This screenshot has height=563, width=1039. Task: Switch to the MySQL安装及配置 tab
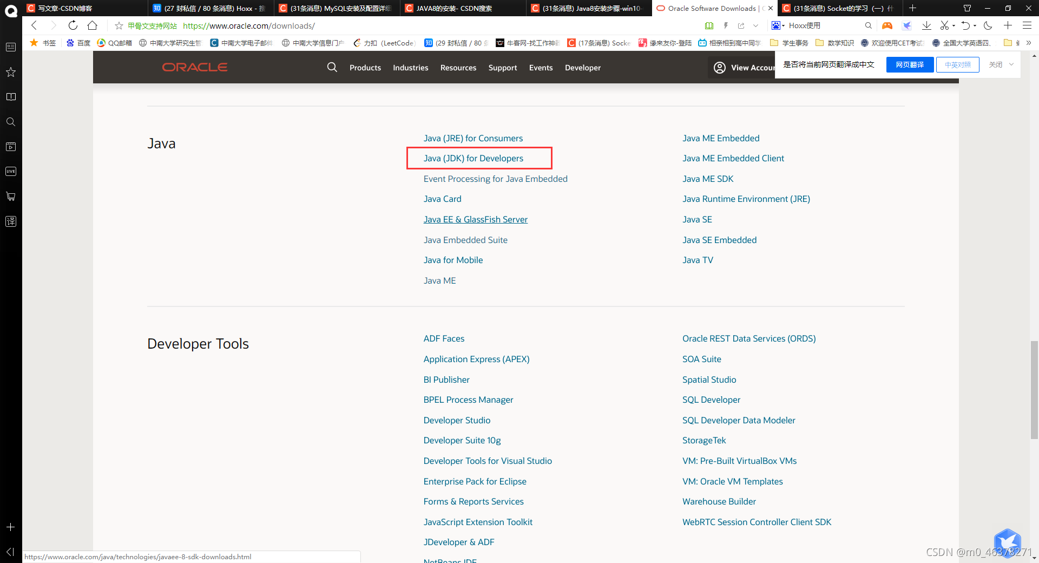click(x=337, y=8)
